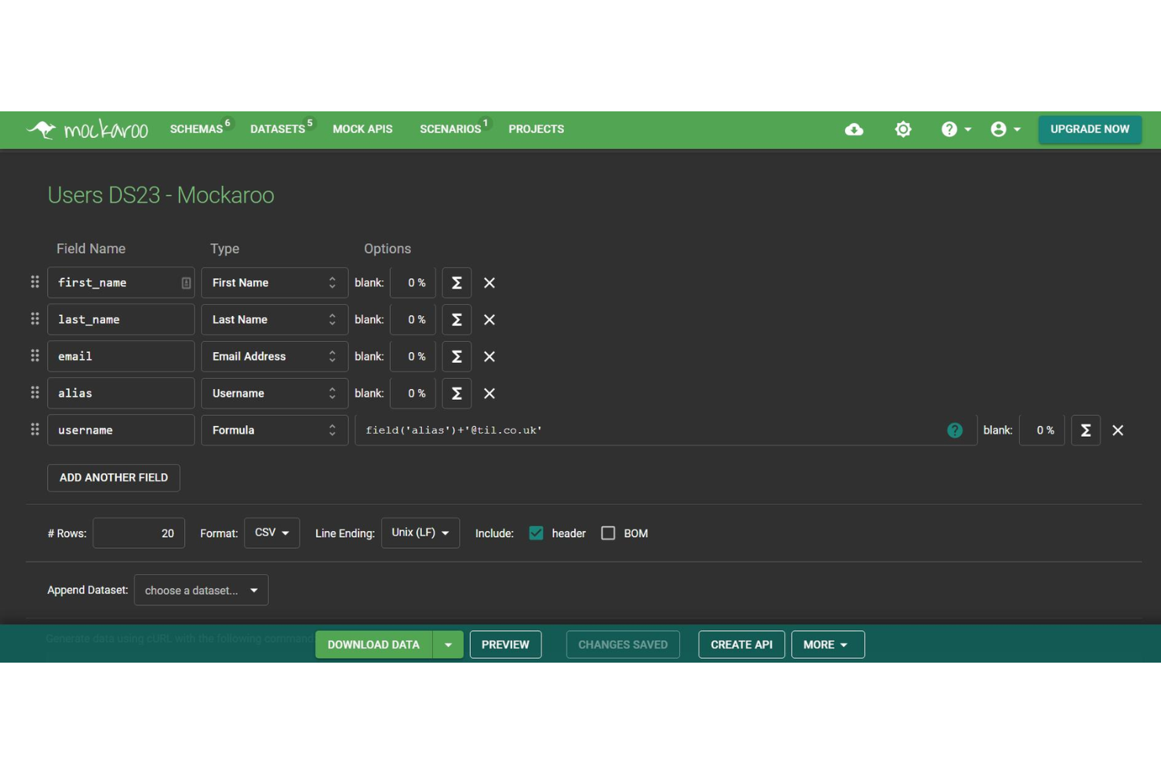Change the Username type selector

coord(275,394)
